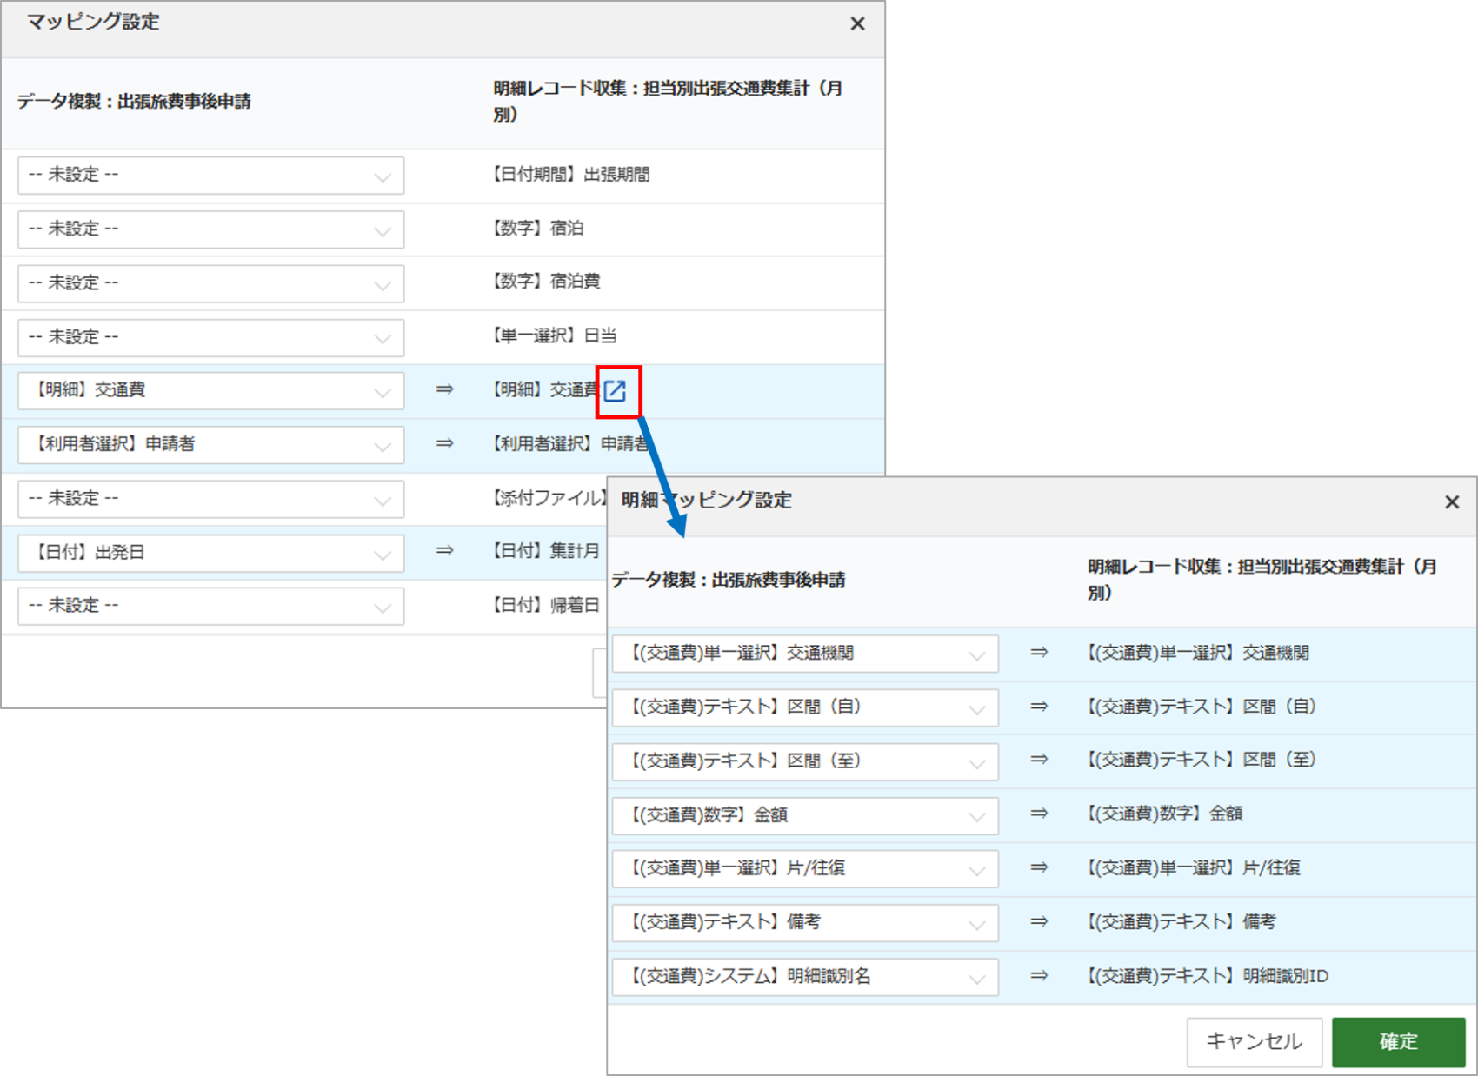Viewport: 1478px width, 1076px height.
Task: Expand the 【(交通費)単一選択】片/往復 dropdown
Action: (805, 868)
